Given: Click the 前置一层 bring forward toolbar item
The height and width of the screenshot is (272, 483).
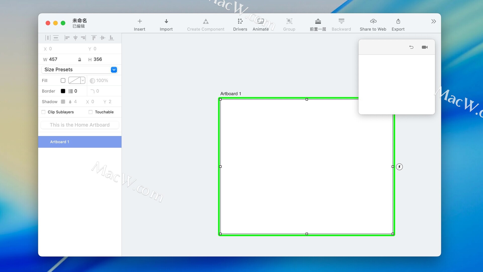Looking at the screenshot, I should [318, 24].
